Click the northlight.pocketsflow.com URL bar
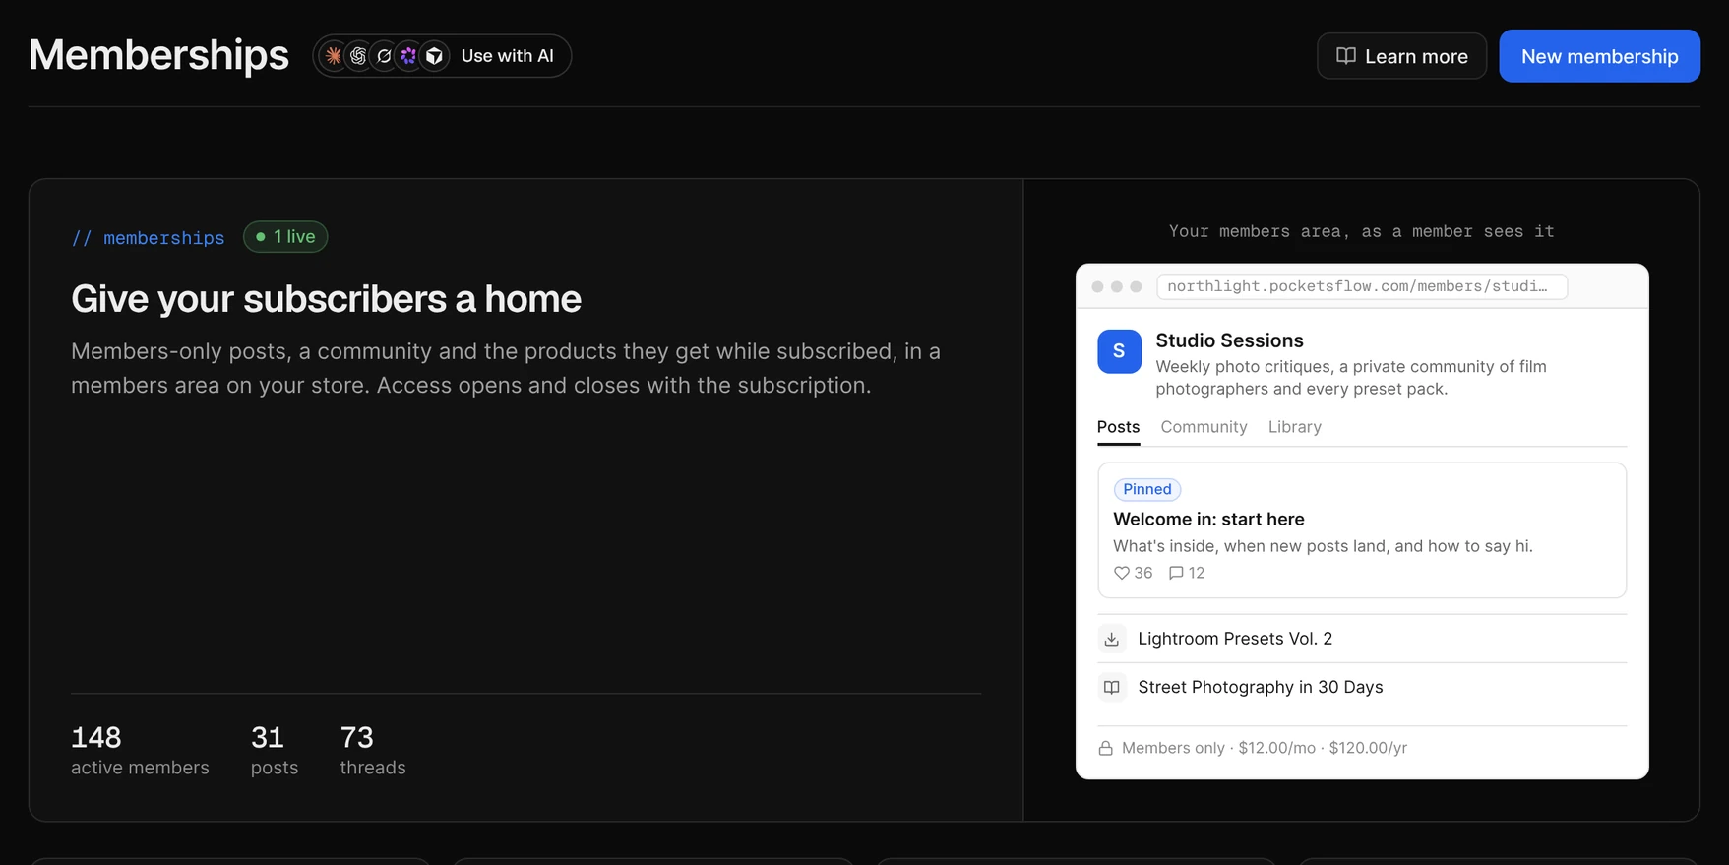 click(1362, 286)
